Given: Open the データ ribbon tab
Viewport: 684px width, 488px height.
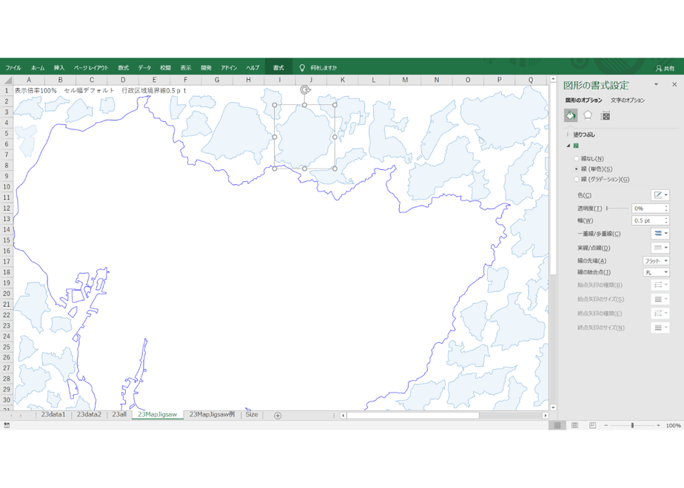Looking at the screenshot, I should click(x=144, y=67).
